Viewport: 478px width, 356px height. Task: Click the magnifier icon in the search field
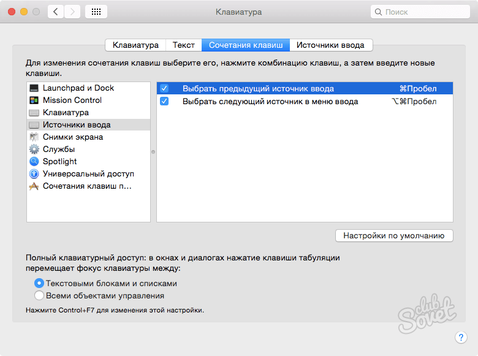tap(378, 12)
